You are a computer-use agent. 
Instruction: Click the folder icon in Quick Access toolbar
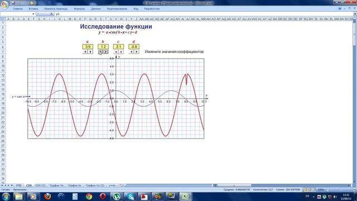32,3
